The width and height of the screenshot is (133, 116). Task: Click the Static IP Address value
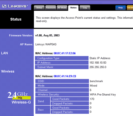(100, 58)
